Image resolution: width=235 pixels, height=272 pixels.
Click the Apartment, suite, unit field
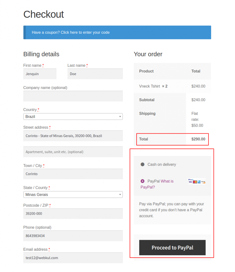coord(73,151)
